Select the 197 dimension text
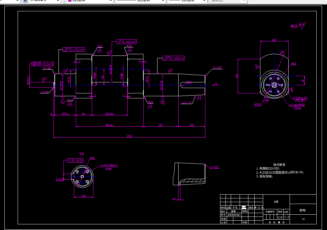Image resolution: width=327 pixels, height=230 pixels. click(161, 125)
